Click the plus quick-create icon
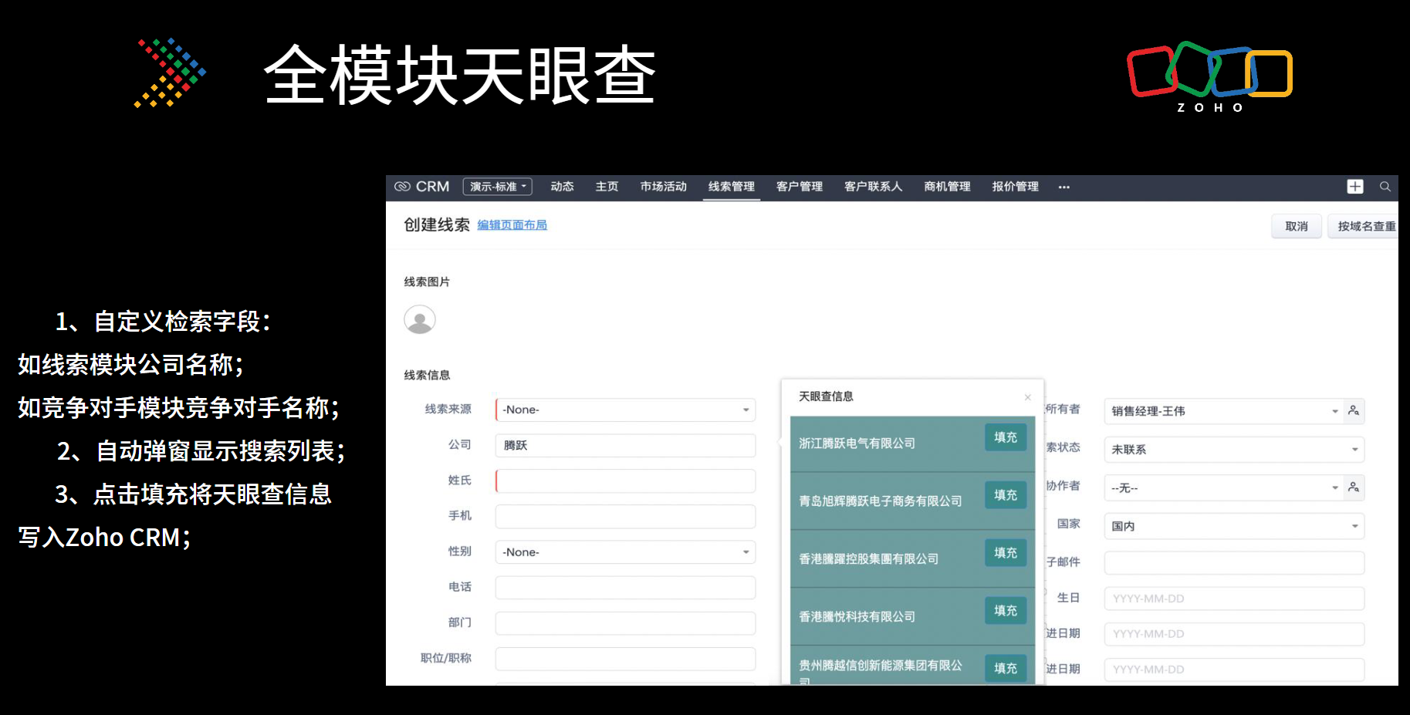Screen dimensions: 1410x715 [1354, 187]
